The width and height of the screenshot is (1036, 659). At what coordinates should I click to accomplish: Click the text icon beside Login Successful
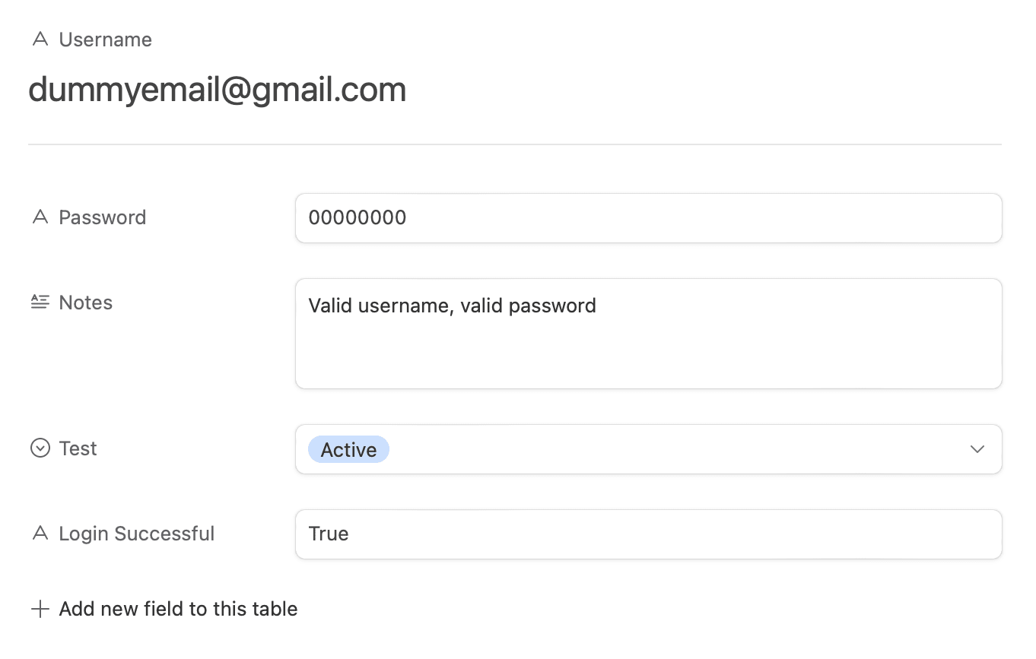click(x=39, y=534)
